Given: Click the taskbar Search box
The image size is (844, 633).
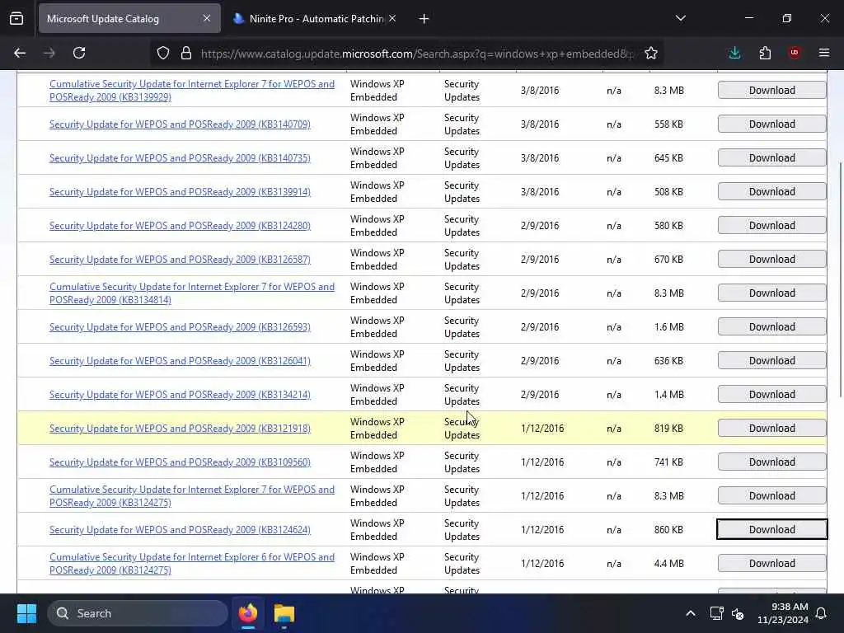Looking at the screenshot, I should 138,613.
